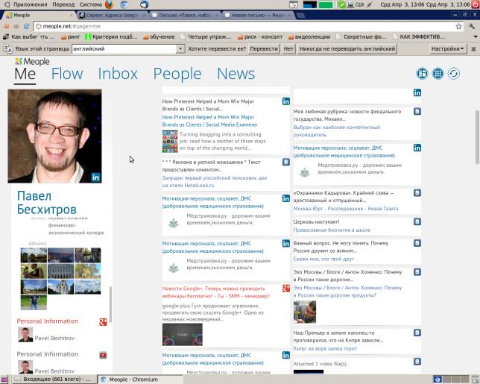Viewport: 480px width, 384px height.
Task: Click the VK icon on the Attached 1 video file post
Action: 417,362
